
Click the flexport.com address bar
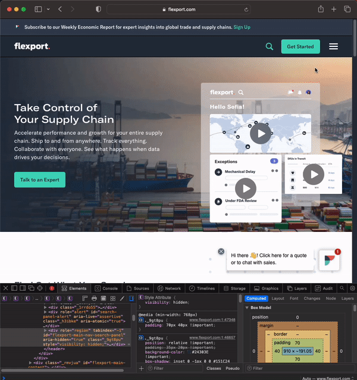pyautogui.click(x=178, y=10)
